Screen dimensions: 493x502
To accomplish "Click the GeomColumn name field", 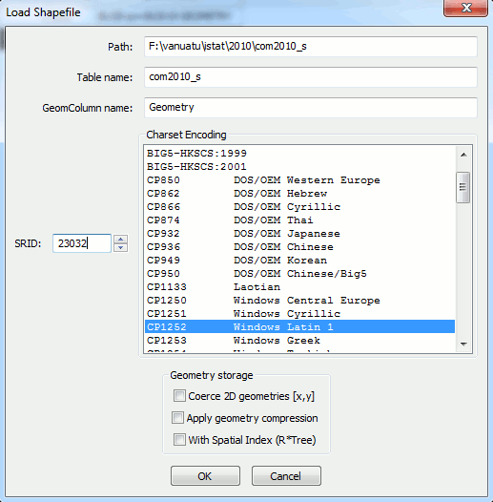I will tap(311, 108).
